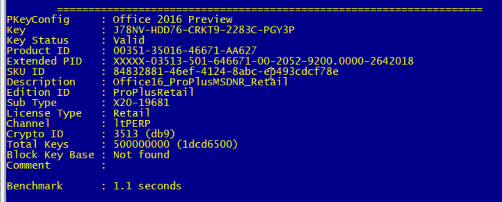Click the Extended PID value line
Image resolution: width=502 pixels, height=202 pixels.
pyautogui.click(x=263, y=61)
